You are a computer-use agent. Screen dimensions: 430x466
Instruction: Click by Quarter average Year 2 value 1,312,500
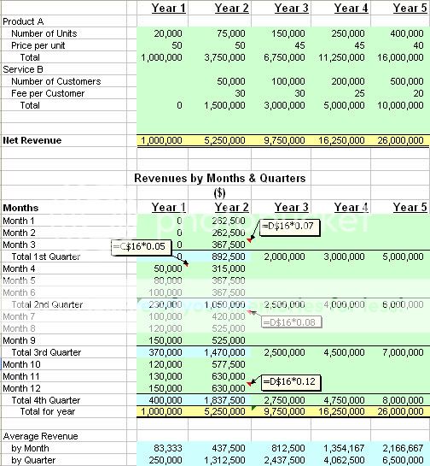(x=224, y=460)
